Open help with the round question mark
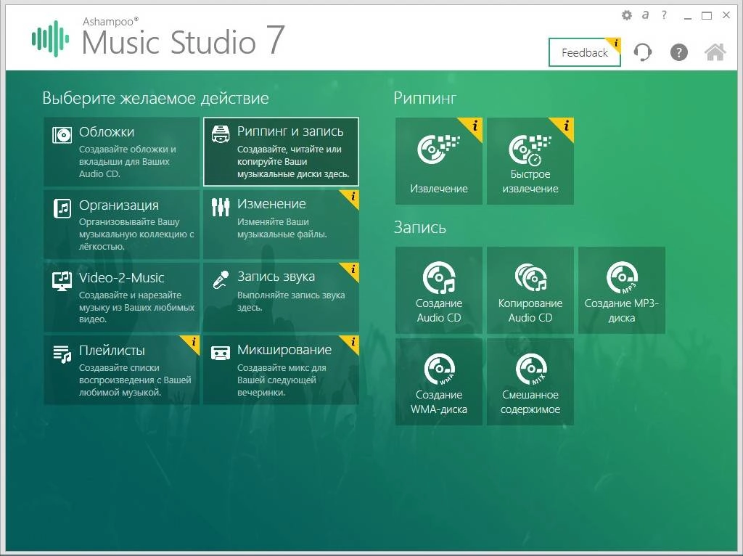 coord(678,52)
